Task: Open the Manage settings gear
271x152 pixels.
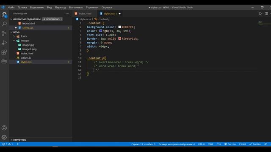Action: 4,137
